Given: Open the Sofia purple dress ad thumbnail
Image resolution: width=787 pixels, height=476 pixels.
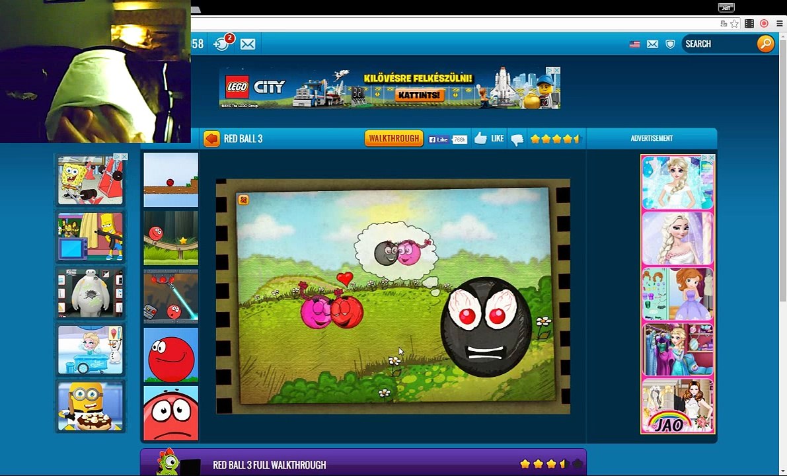Looking at the screenshot, I should 677,294.
